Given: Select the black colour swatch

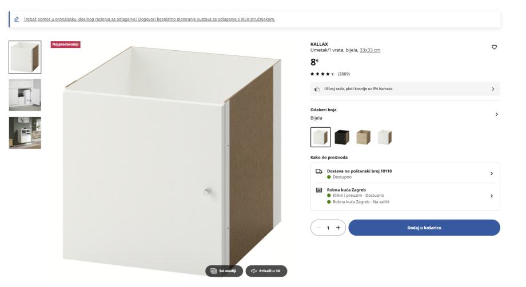Looking at the screenshot, I should [x=341, y=137].
